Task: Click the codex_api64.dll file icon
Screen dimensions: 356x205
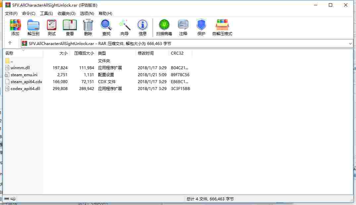Action: click(7, 88)
